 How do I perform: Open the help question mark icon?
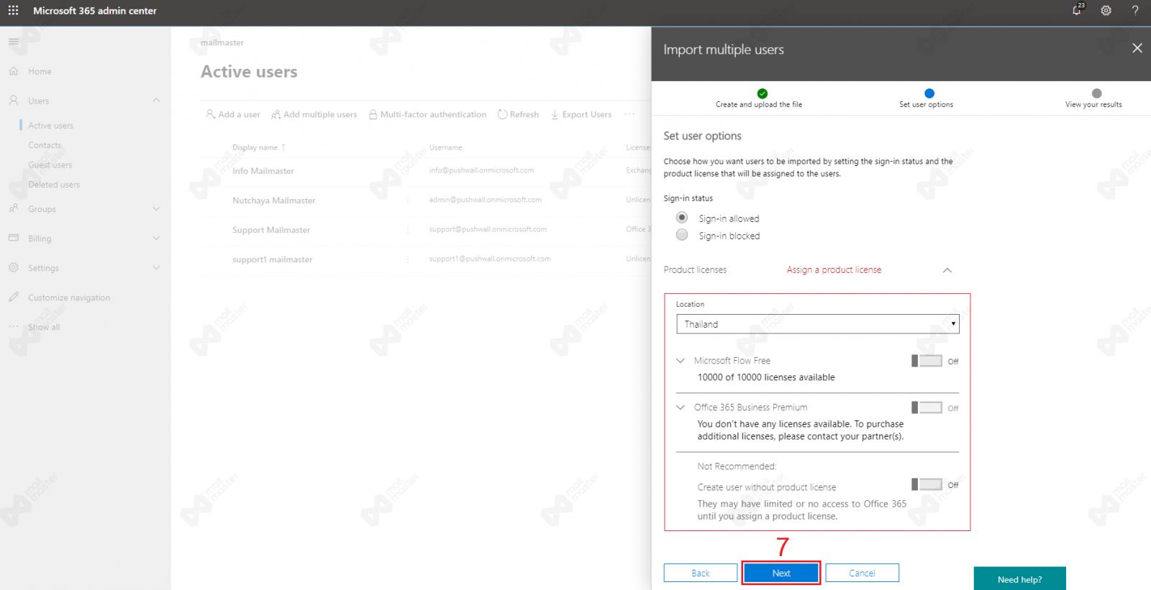click(1135, 10)
